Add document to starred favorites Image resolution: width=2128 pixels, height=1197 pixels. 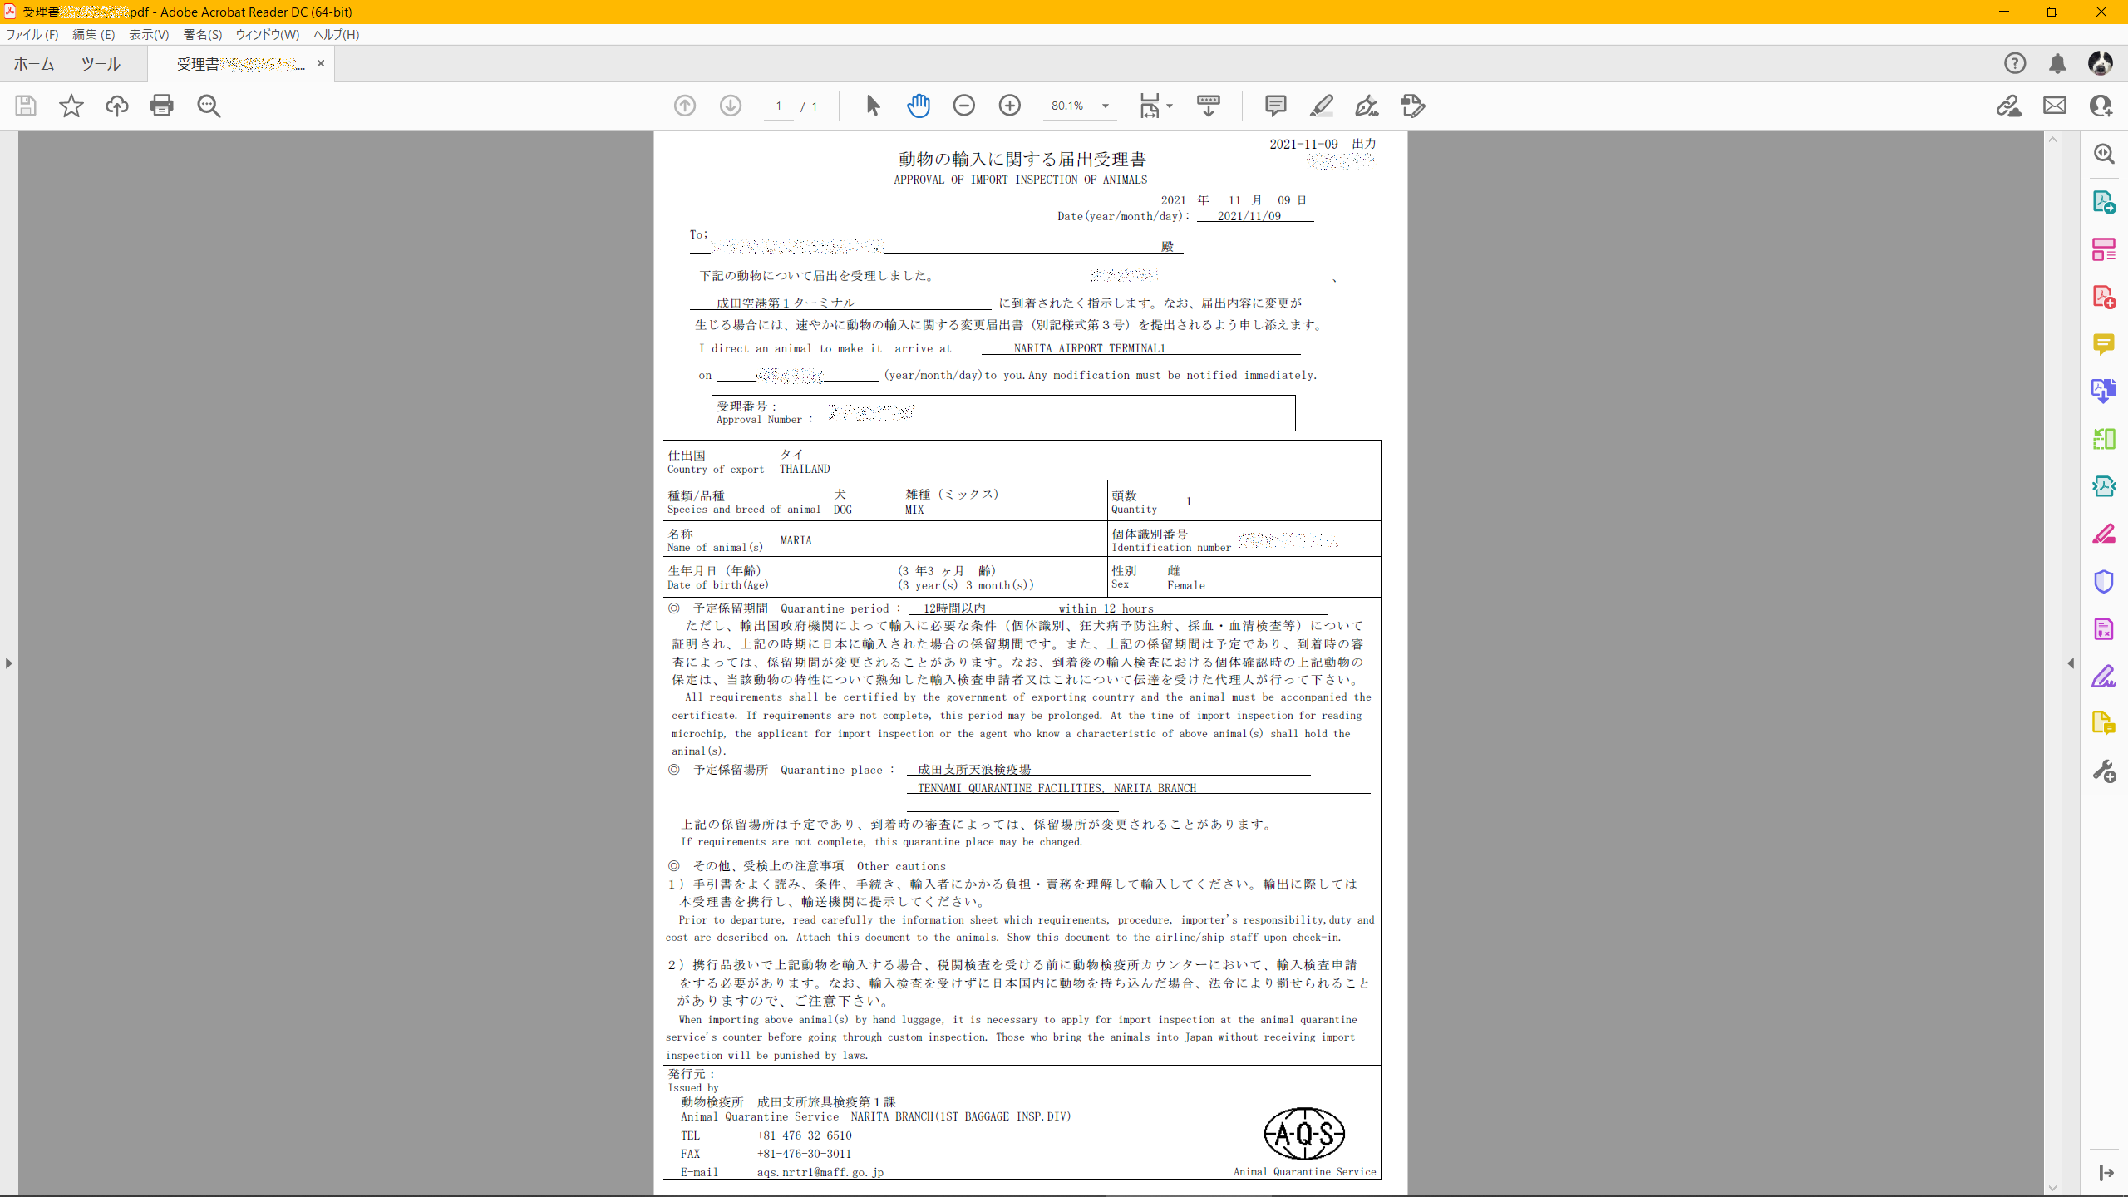71,106
